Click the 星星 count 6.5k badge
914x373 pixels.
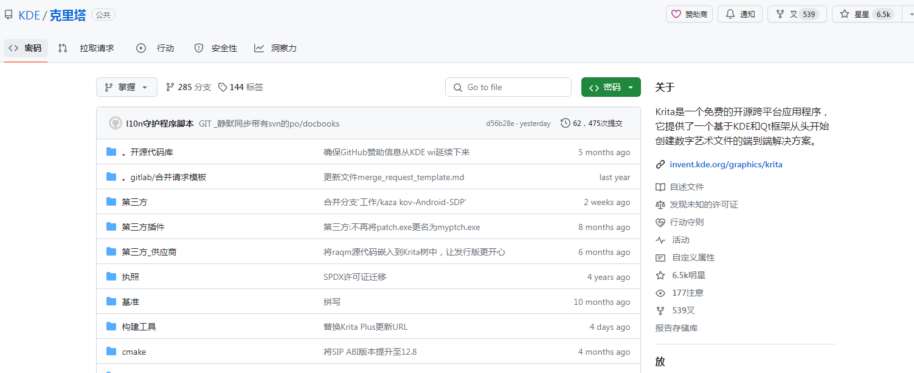(x=883, y=14)
